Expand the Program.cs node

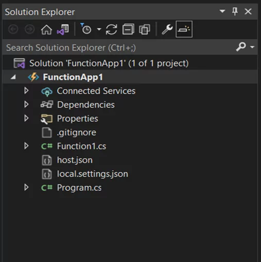26,187
